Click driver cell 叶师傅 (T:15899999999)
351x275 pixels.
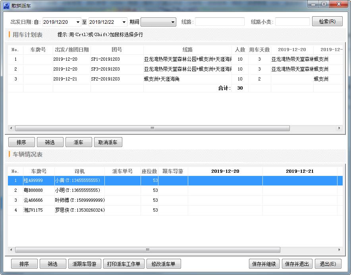pos(80,200)
